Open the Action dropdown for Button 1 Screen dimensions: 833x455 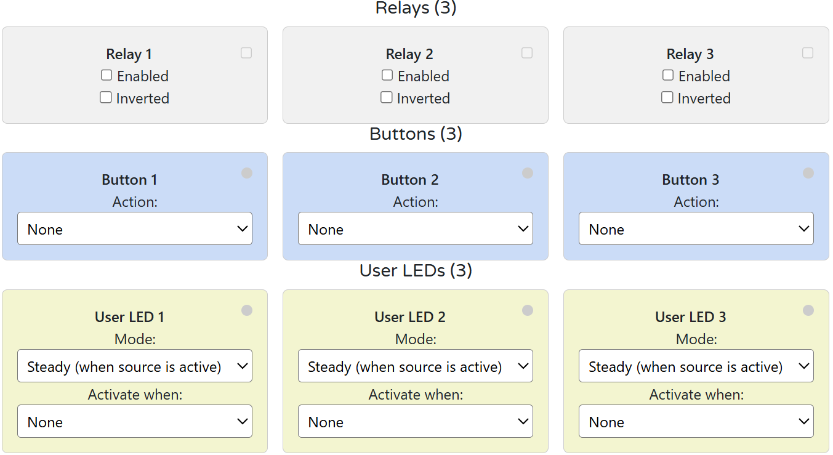(134, 228)
